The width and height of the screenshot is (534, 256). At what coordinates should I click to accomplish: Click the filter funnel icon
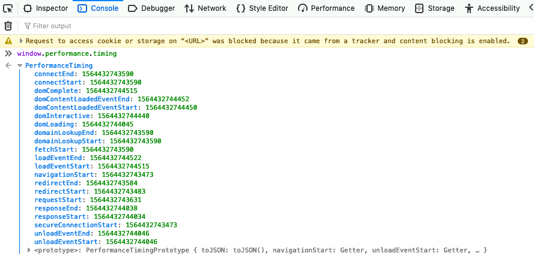tap(27, 26)
